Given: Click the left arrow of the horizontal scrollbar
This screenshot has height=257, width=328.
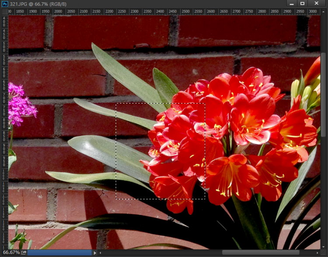Looking at the screenshot, I should [101, 253].
